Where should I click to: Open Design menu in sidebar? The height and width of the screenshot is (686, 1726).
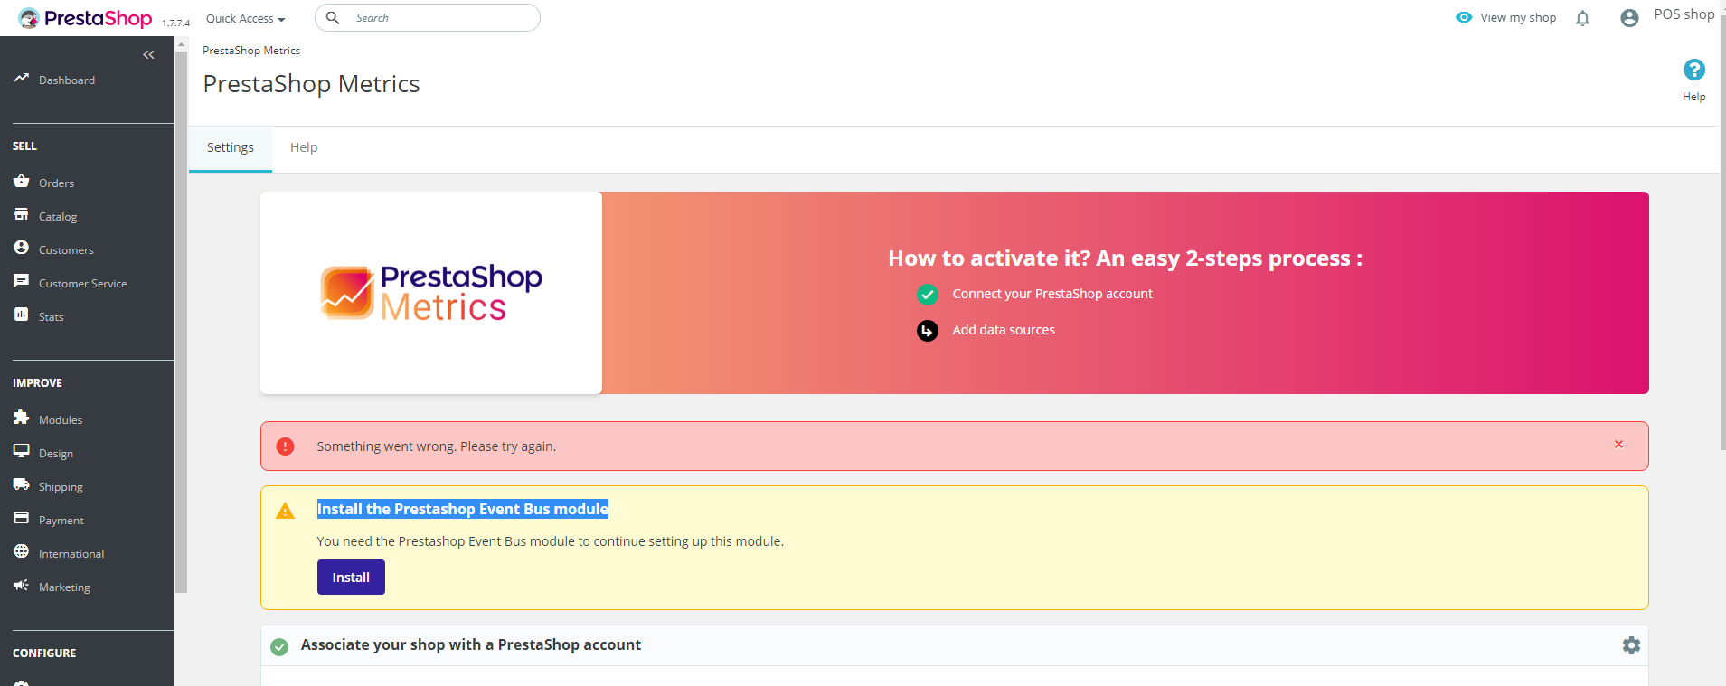point(56,454)
